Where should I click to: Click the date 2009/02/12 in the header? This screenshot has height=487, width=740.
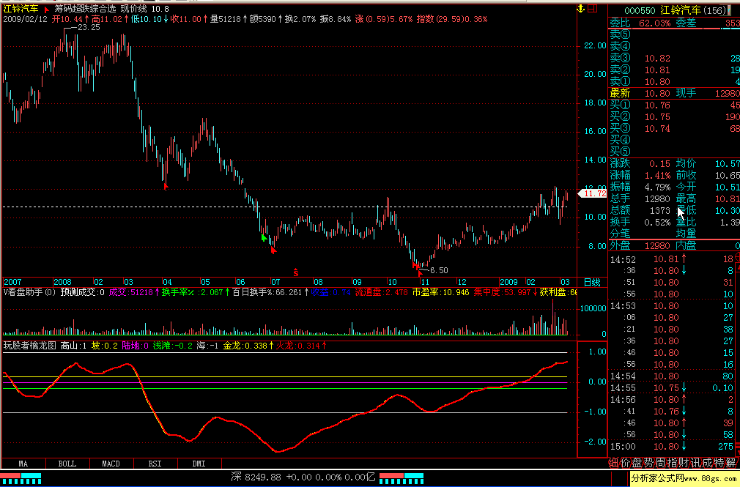click(x=26, y=19)
